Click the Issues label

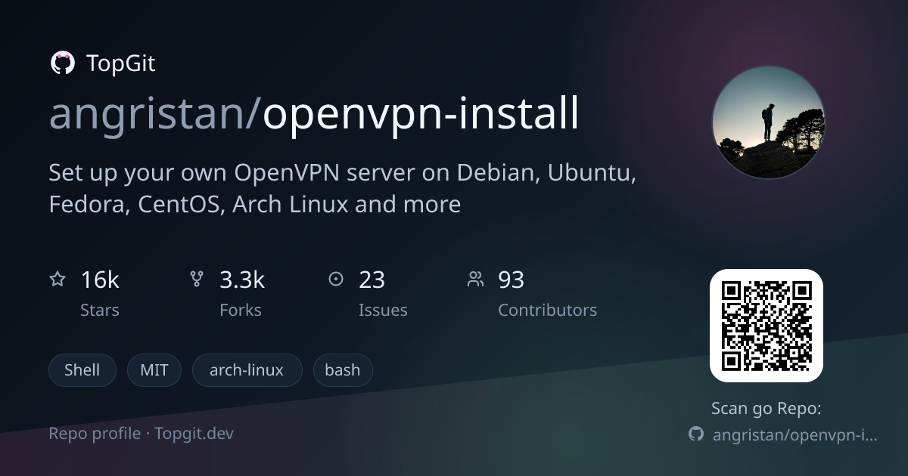point(383,310)
